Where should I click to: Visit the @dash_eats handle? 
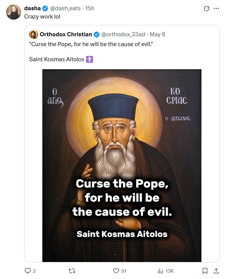[65, 8]
